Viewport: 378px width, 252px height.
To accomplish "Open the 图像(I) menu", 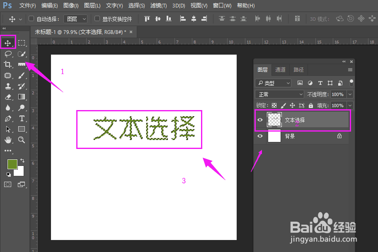I will (71, 5).
